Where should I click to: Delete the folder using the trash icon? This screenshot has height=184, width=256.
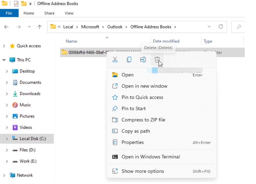tap(157, 59)
